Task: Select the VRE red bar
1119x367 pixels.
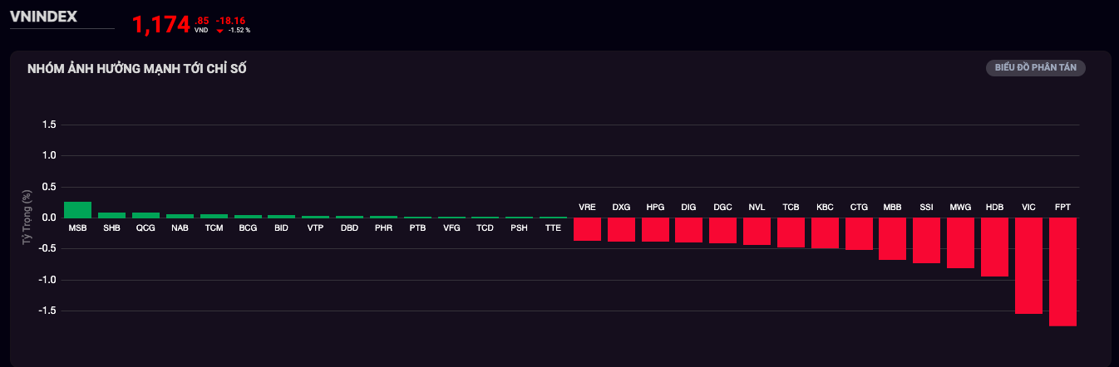Action: pos(587,229)
